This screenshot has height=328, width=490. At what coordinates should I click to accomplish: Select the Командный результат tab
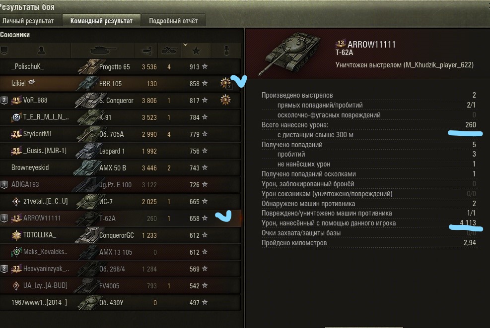coord(101,21)
